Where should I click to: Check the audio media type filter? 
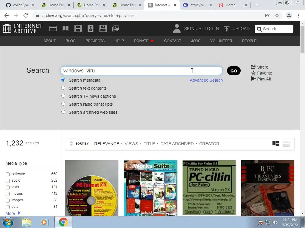click(7, 181)
